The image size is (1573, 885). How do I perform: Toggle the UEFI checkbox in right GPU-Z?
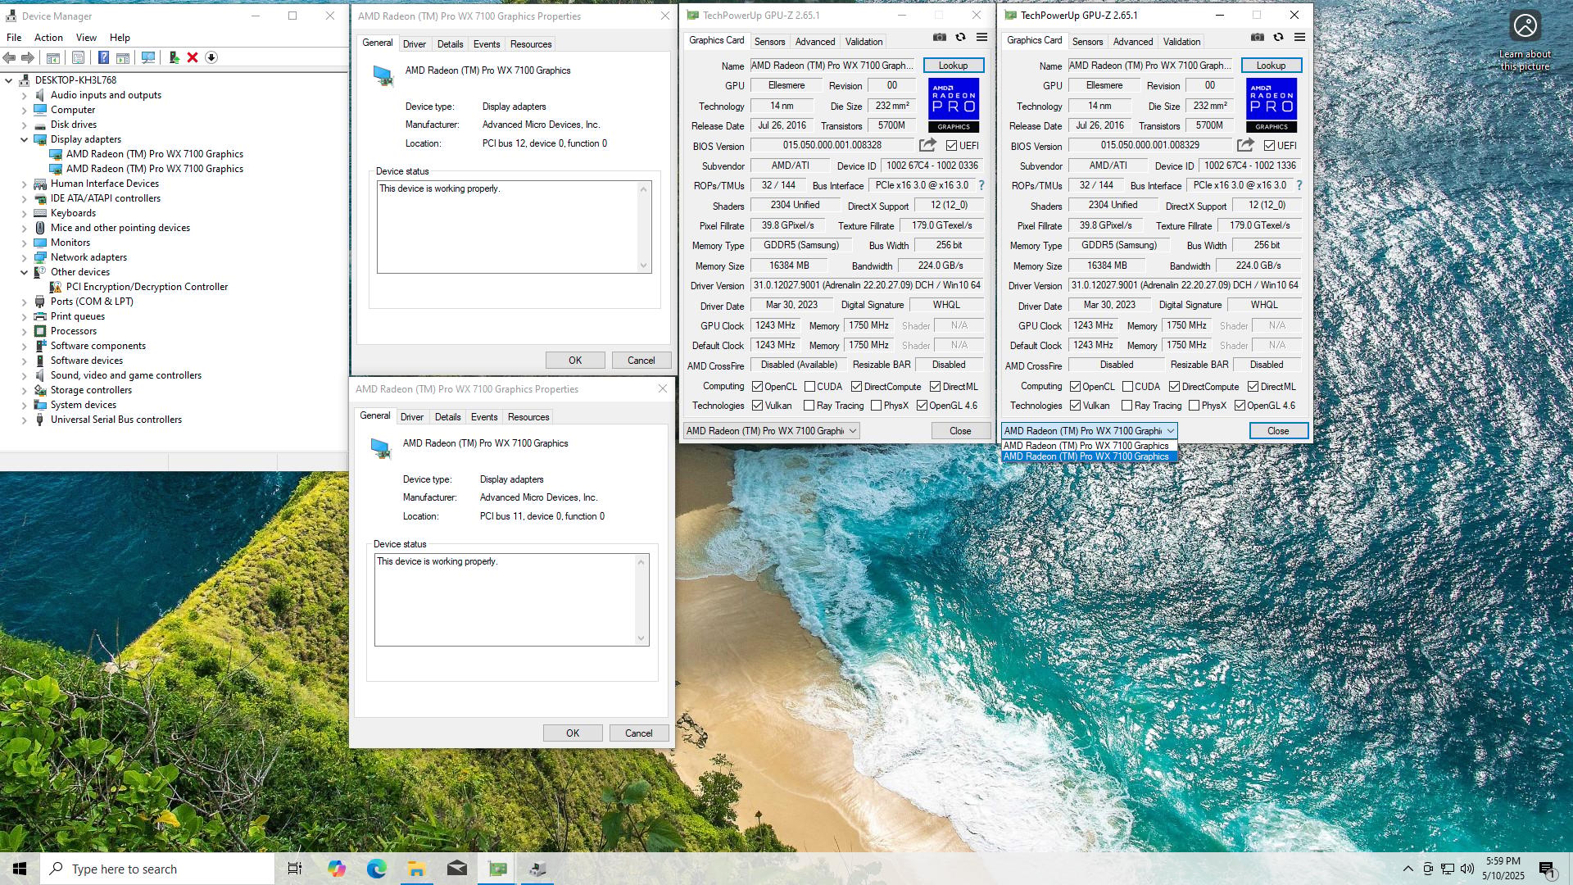pos(1269,146)
